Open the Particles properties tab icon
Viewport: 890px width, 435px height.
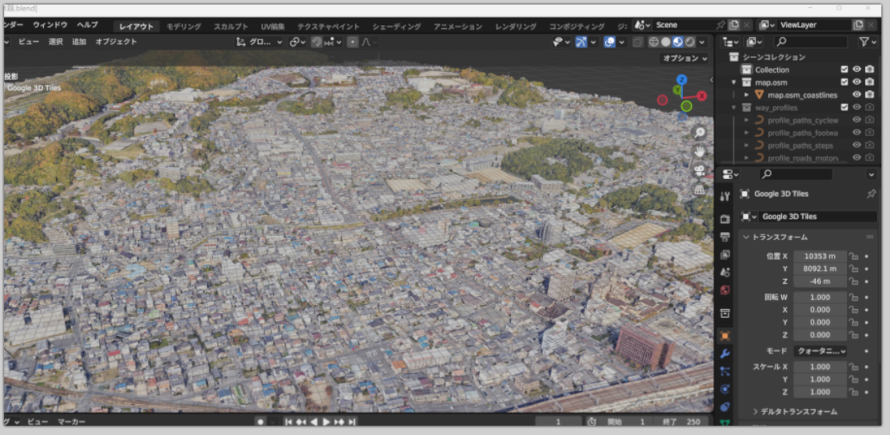tap(725, 371)
